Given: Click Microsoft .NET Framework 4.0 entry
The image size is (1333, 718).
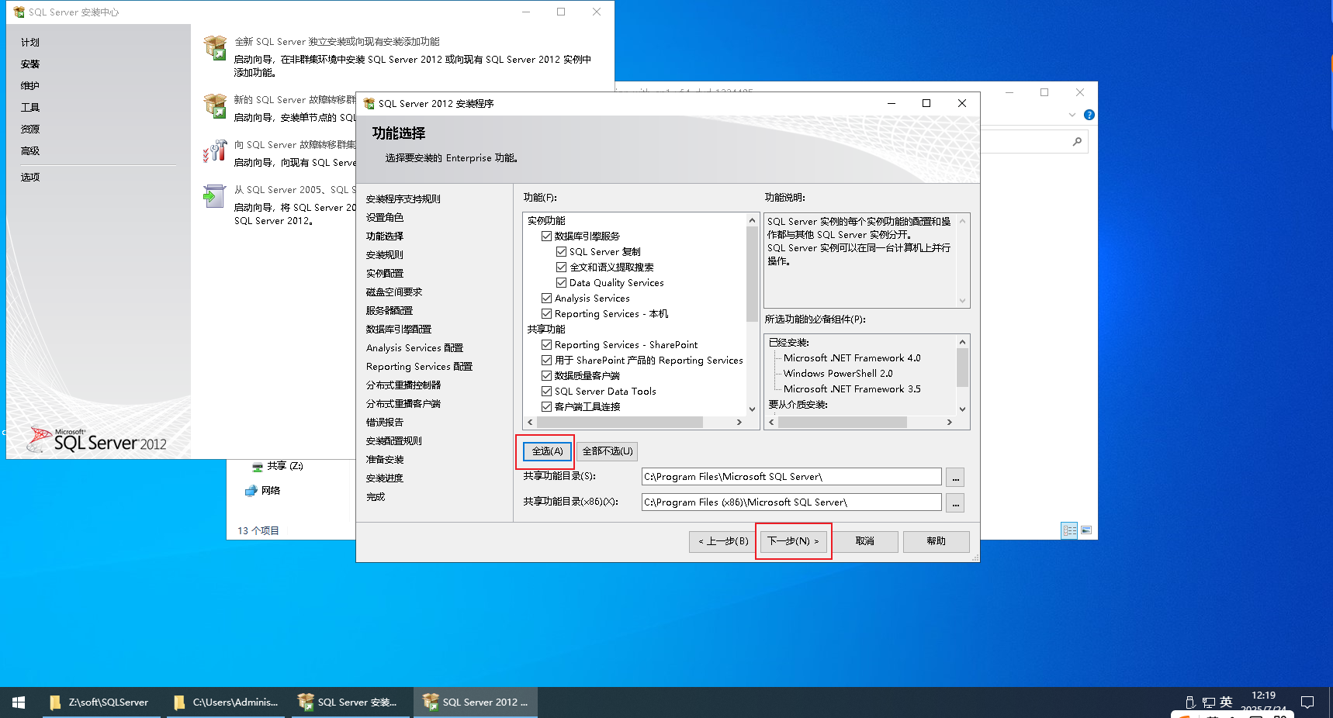Looking at the screenshot, I should click(852, 358).
